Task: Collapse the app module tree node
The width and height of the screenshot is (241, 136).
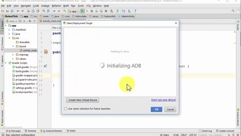Action: [6, 26]
